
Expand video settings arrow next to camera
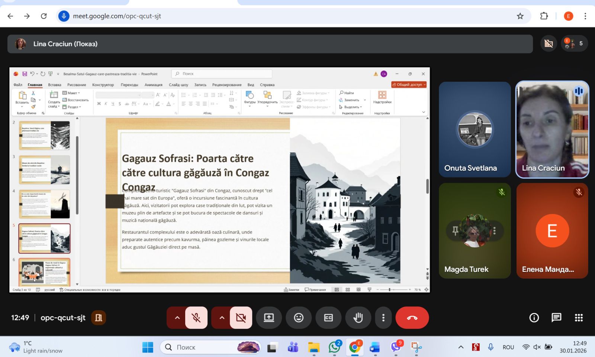(x=222, y=318)
